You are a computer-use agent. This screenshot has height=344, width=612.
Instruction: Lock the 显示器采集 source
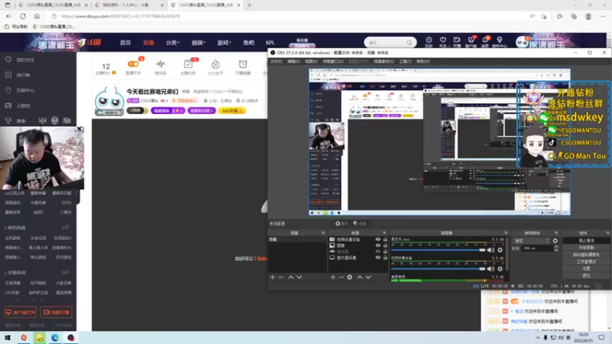(x=386, y=258)
